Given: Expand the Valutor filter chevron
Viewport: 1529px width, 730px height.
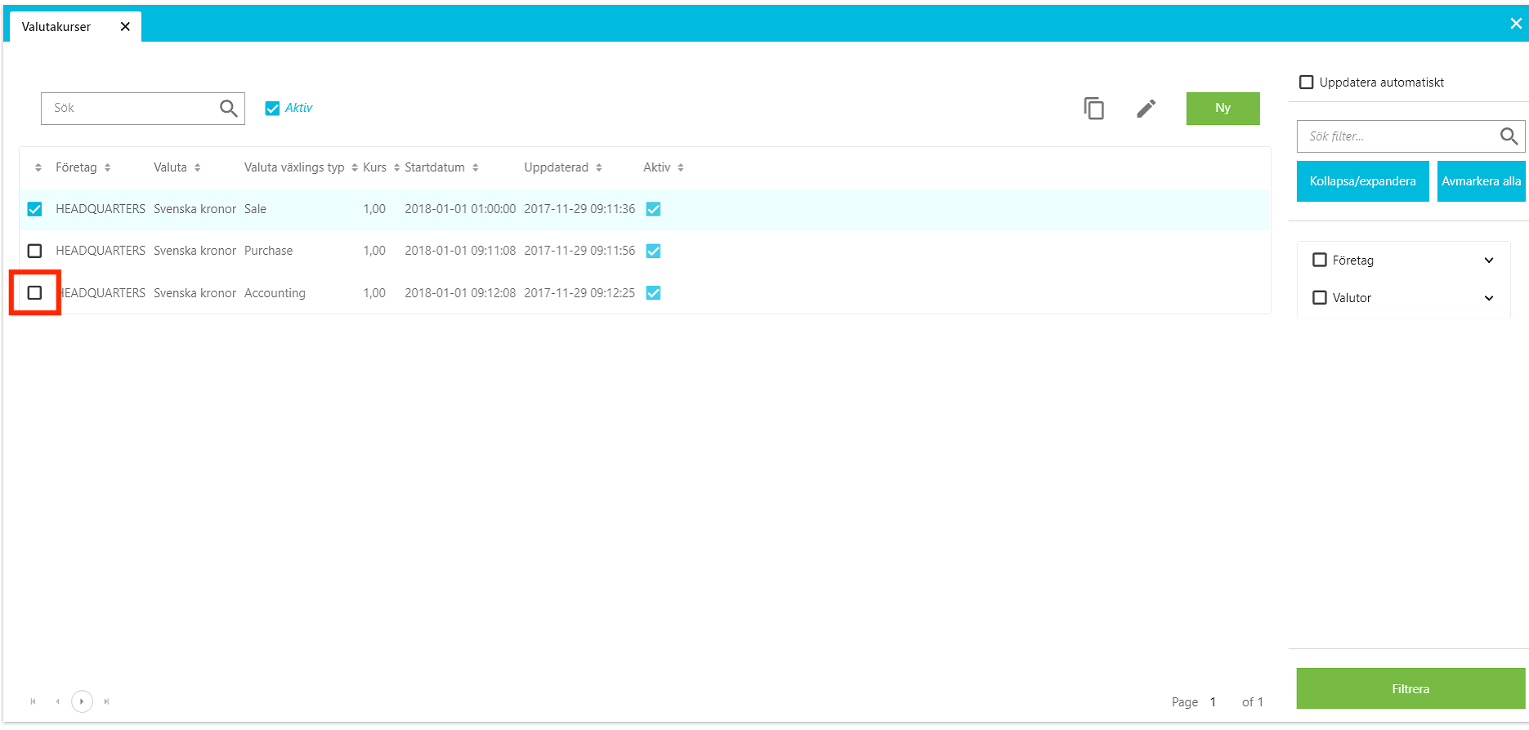Looking at the screenshot, I should (x=1488, y=298).
